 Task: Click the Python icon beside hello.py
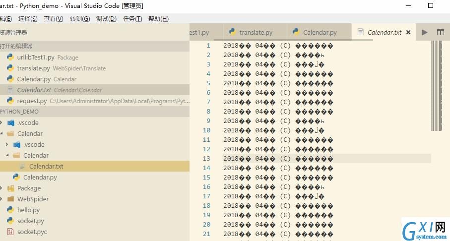10,210
